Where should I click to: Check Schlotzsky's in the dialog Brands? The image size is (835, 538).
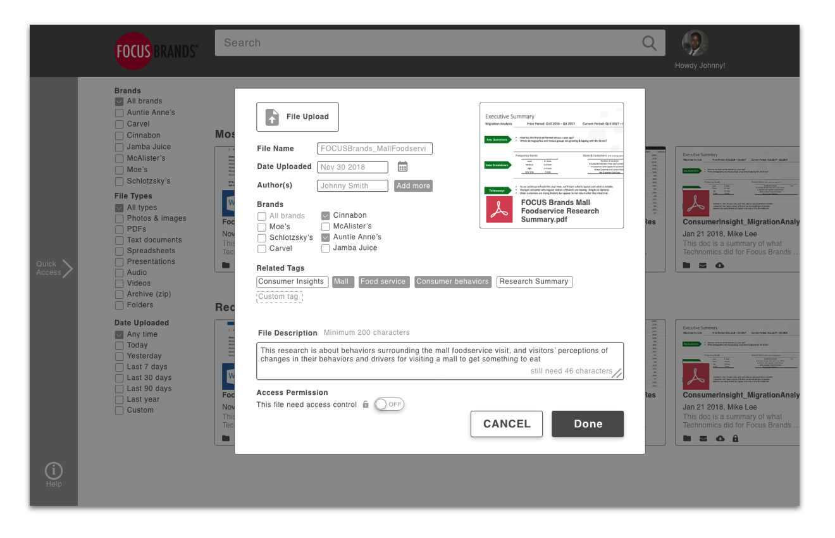click(x=261, y=238)
